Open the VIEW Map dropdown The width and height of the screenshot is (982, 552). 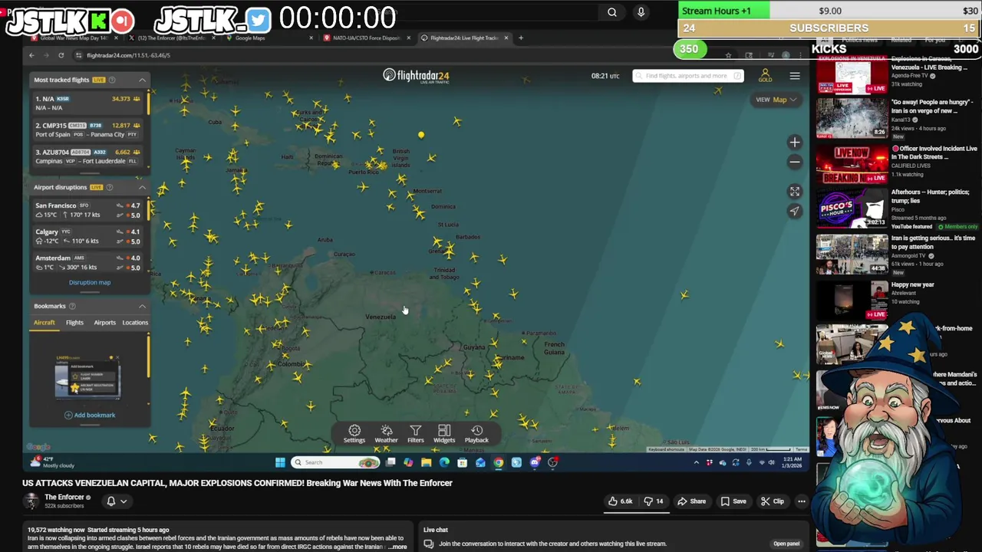click(x=776, y=100)
